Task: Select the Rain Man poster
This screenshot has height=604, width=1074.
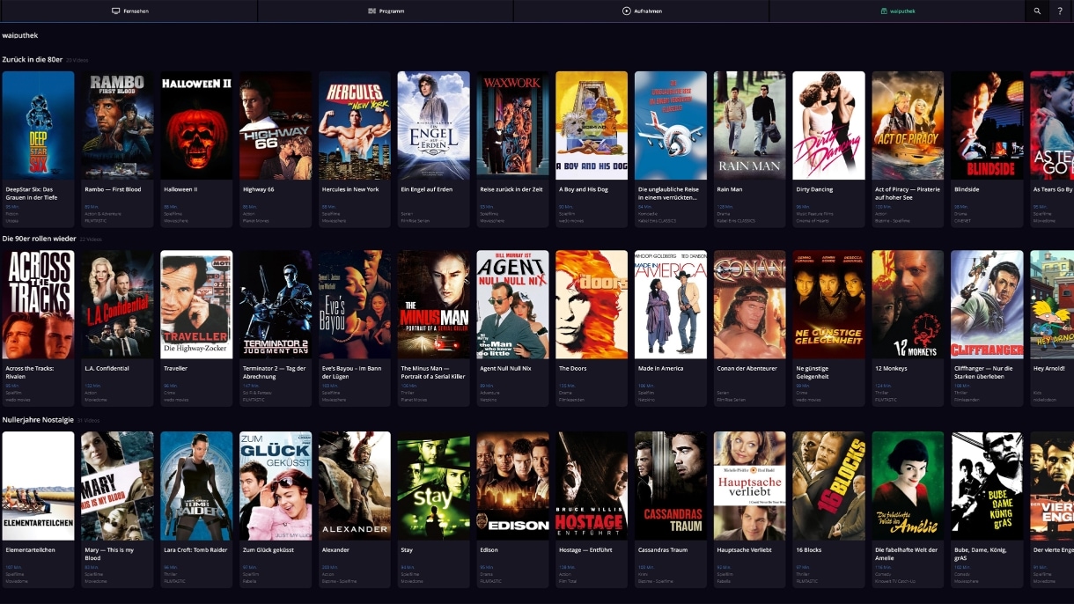Action: point(750,126)
